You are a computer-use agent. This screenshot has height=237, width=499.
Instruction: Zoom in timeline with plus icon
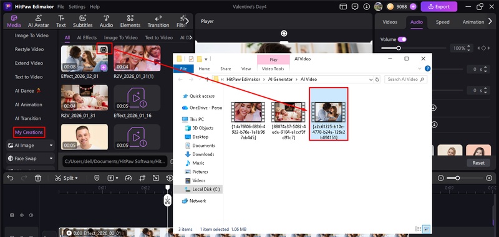click(x=489, y=178)
